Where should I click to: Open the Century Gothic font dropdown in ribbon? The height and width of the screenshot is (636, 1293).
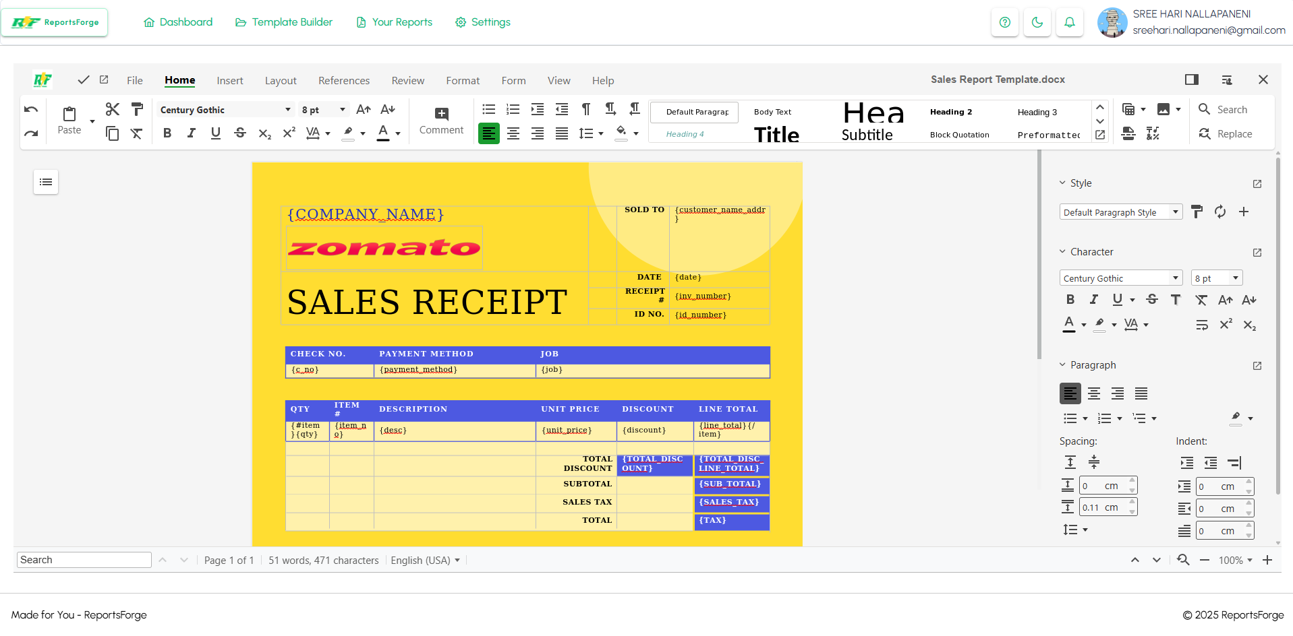[x=288, y=110]
